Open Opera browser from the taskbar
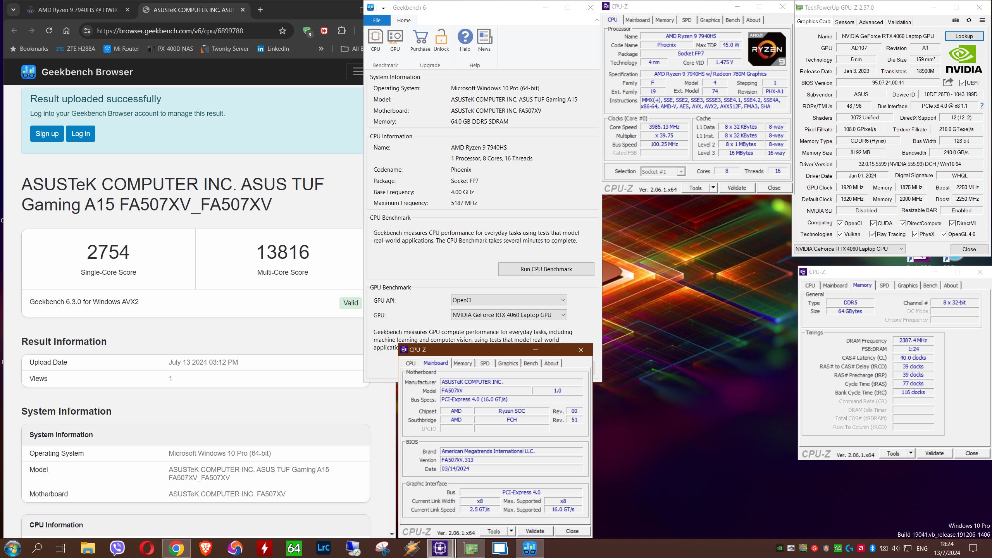Screen dimensions: 992x558 click(146, 548)
